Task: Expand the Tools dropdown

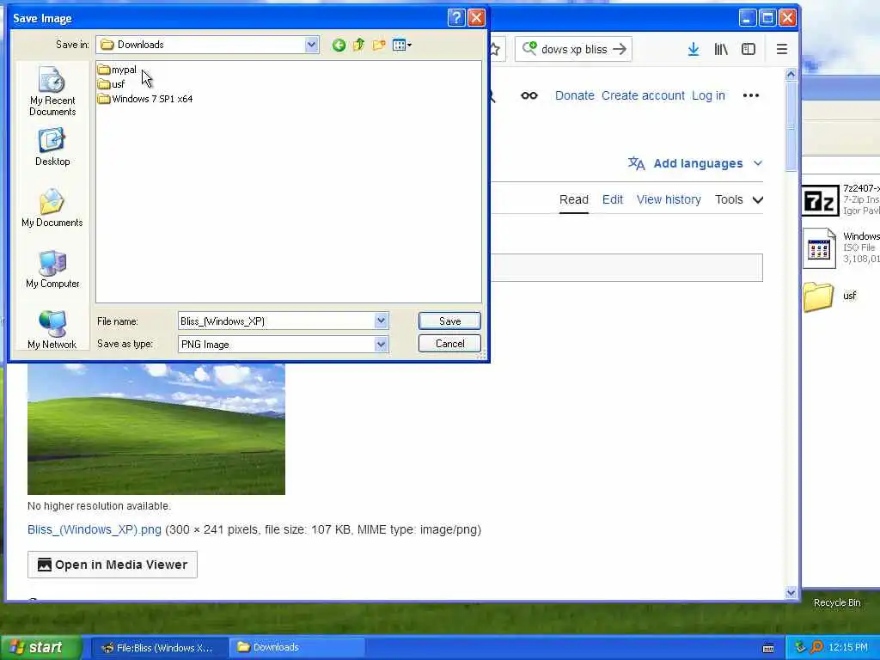Action: pyautogui.click(x=738, y=199)
